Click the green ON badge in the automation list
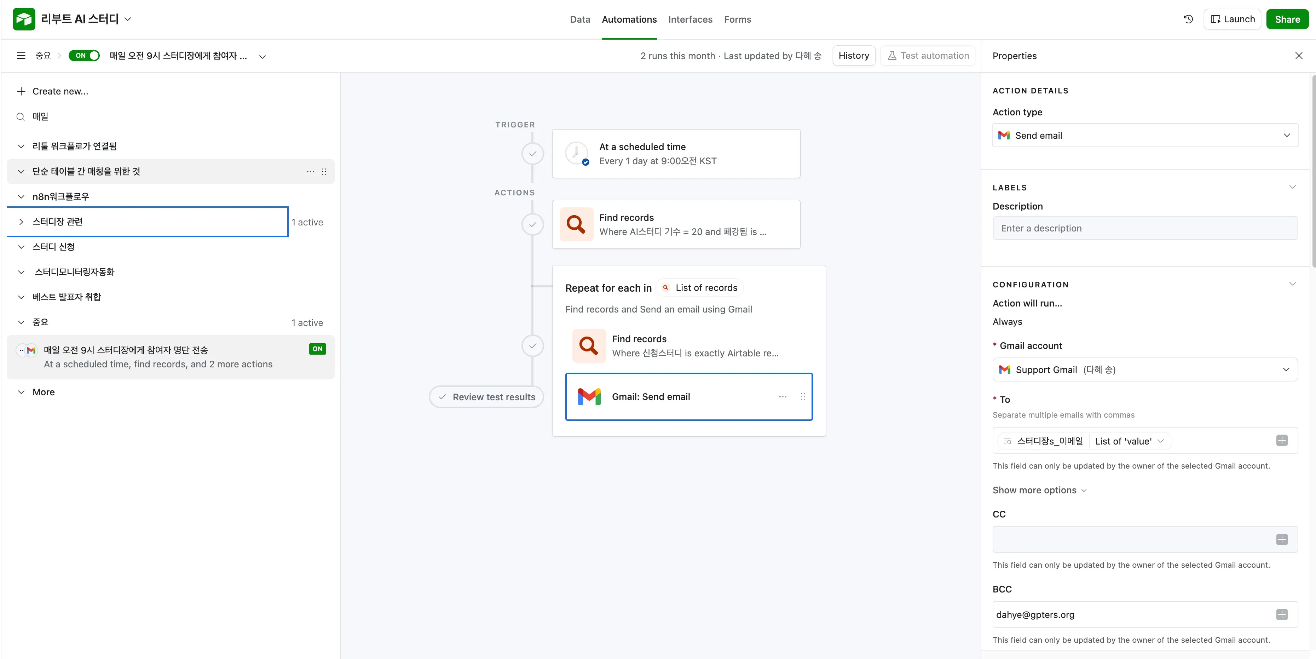The width and height of the screenshot is (1316, 659). [317, 349]
